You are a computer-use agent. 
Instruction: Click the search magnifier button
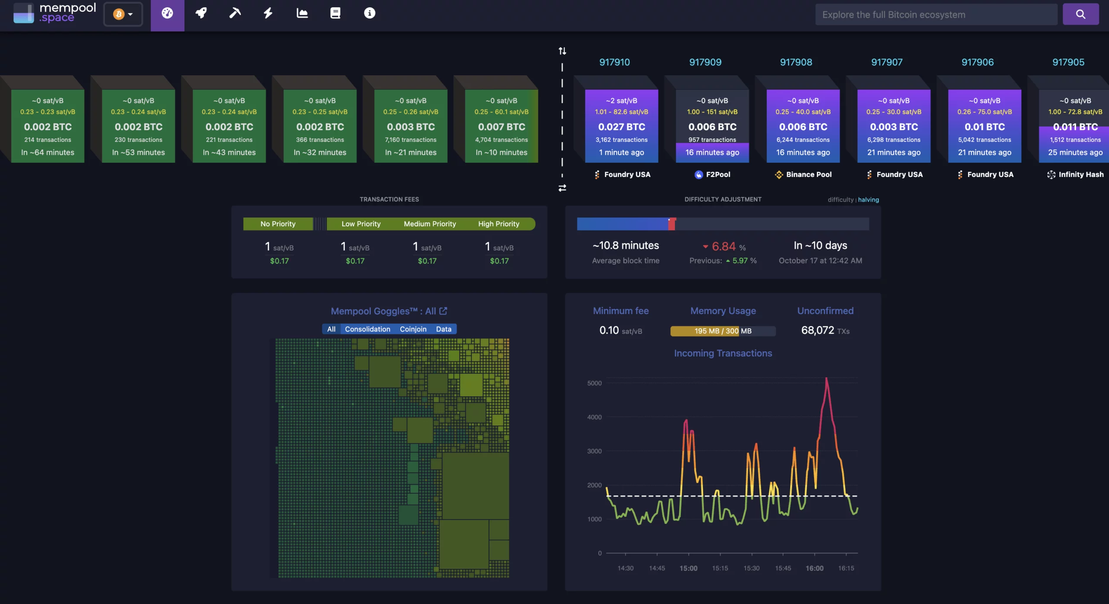[x=1080, y=14]
